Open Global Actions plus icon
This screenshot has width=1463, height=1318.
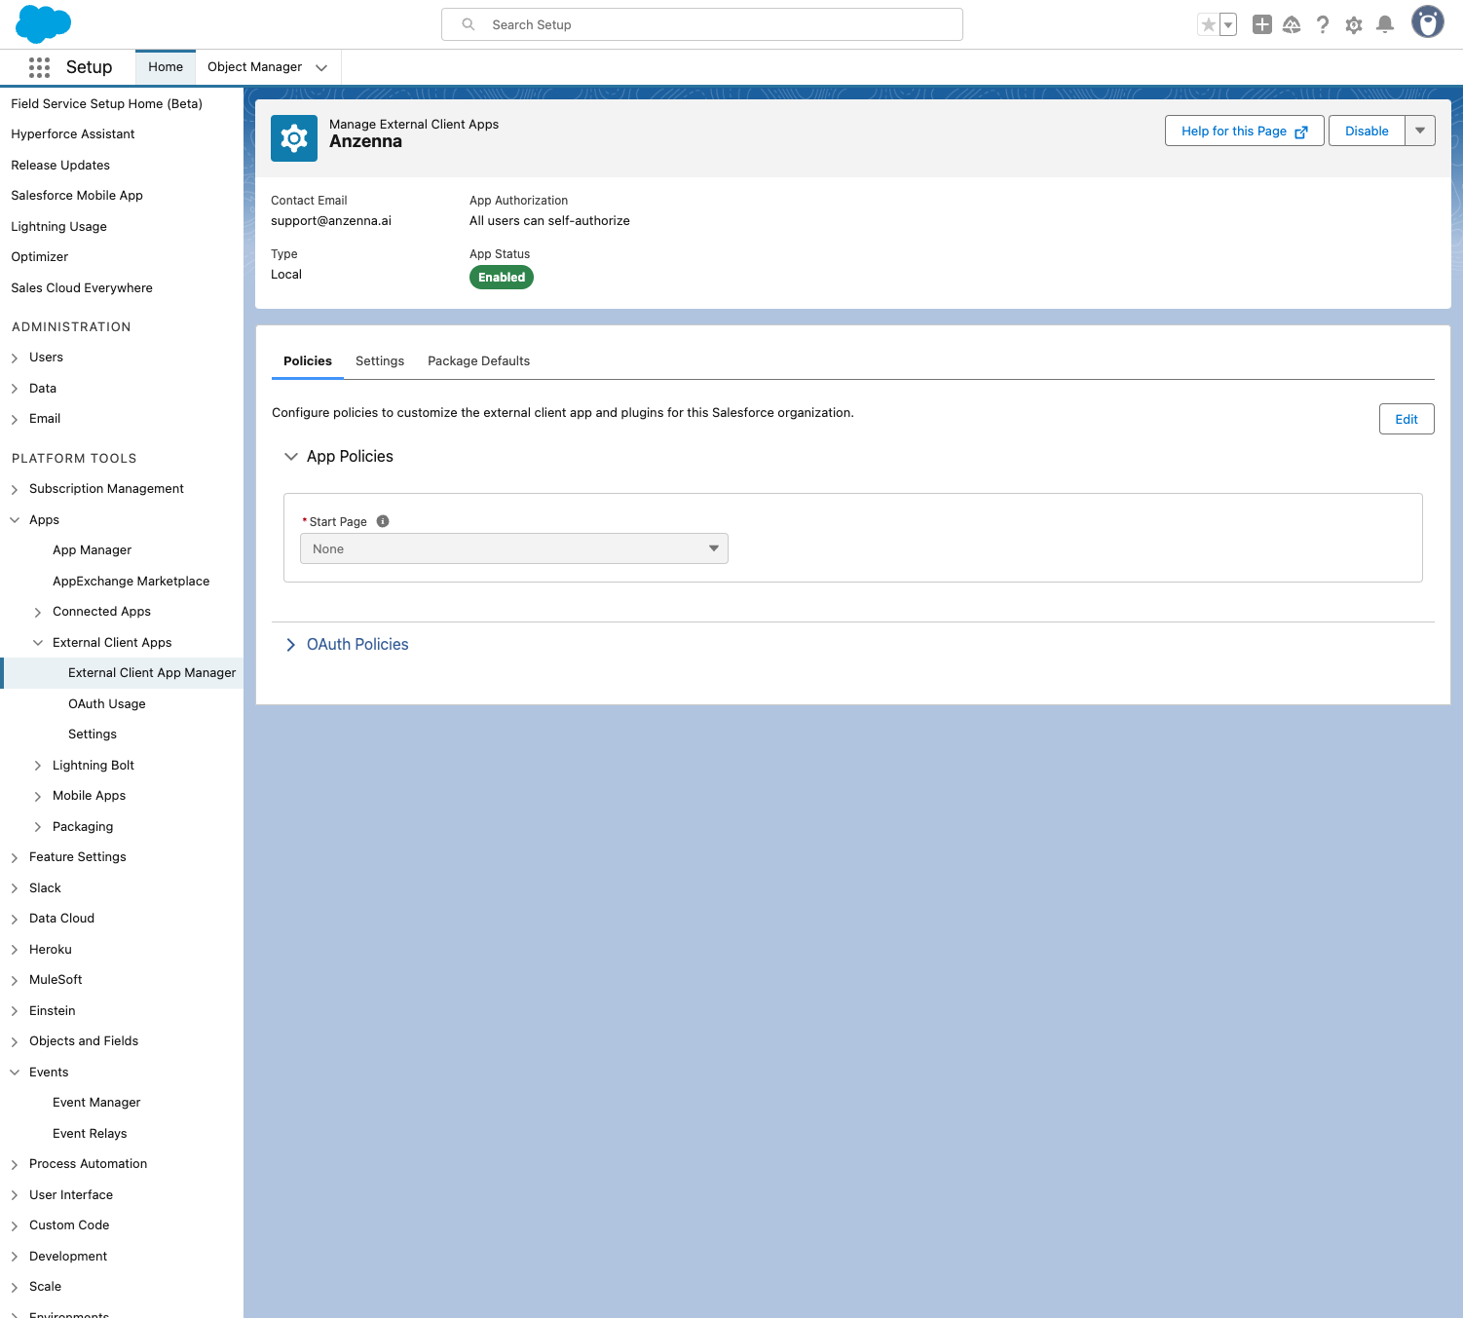(1261, 25)
